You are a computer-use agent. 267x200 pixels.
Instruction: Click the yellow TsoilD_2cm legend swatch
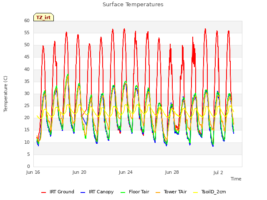(196, 192)
